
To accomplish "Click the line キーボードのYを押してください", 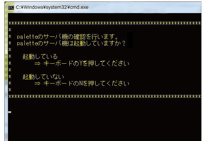I will pos(86,63).
